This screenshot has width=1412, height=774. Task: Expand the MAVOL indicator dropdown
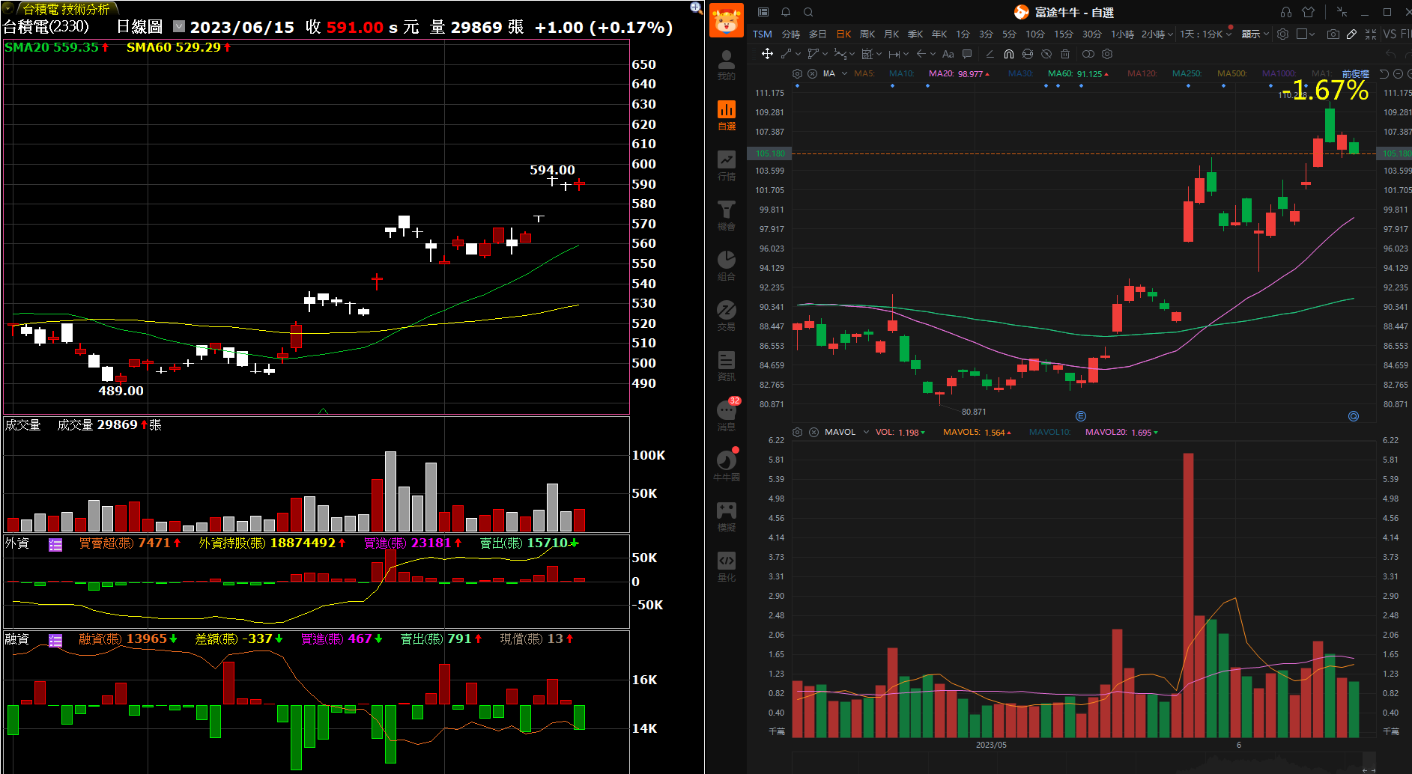[866, 432]
